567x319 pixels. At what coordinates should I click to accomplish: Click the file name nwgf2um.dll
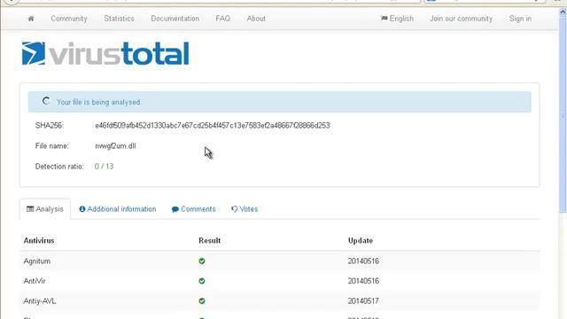(x=115, y=146)
